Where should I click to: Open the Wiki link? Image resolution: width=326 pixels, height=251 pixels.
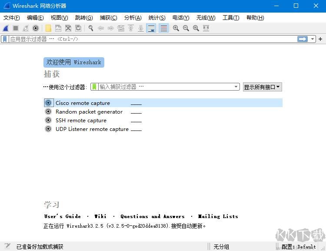[100, 216]
